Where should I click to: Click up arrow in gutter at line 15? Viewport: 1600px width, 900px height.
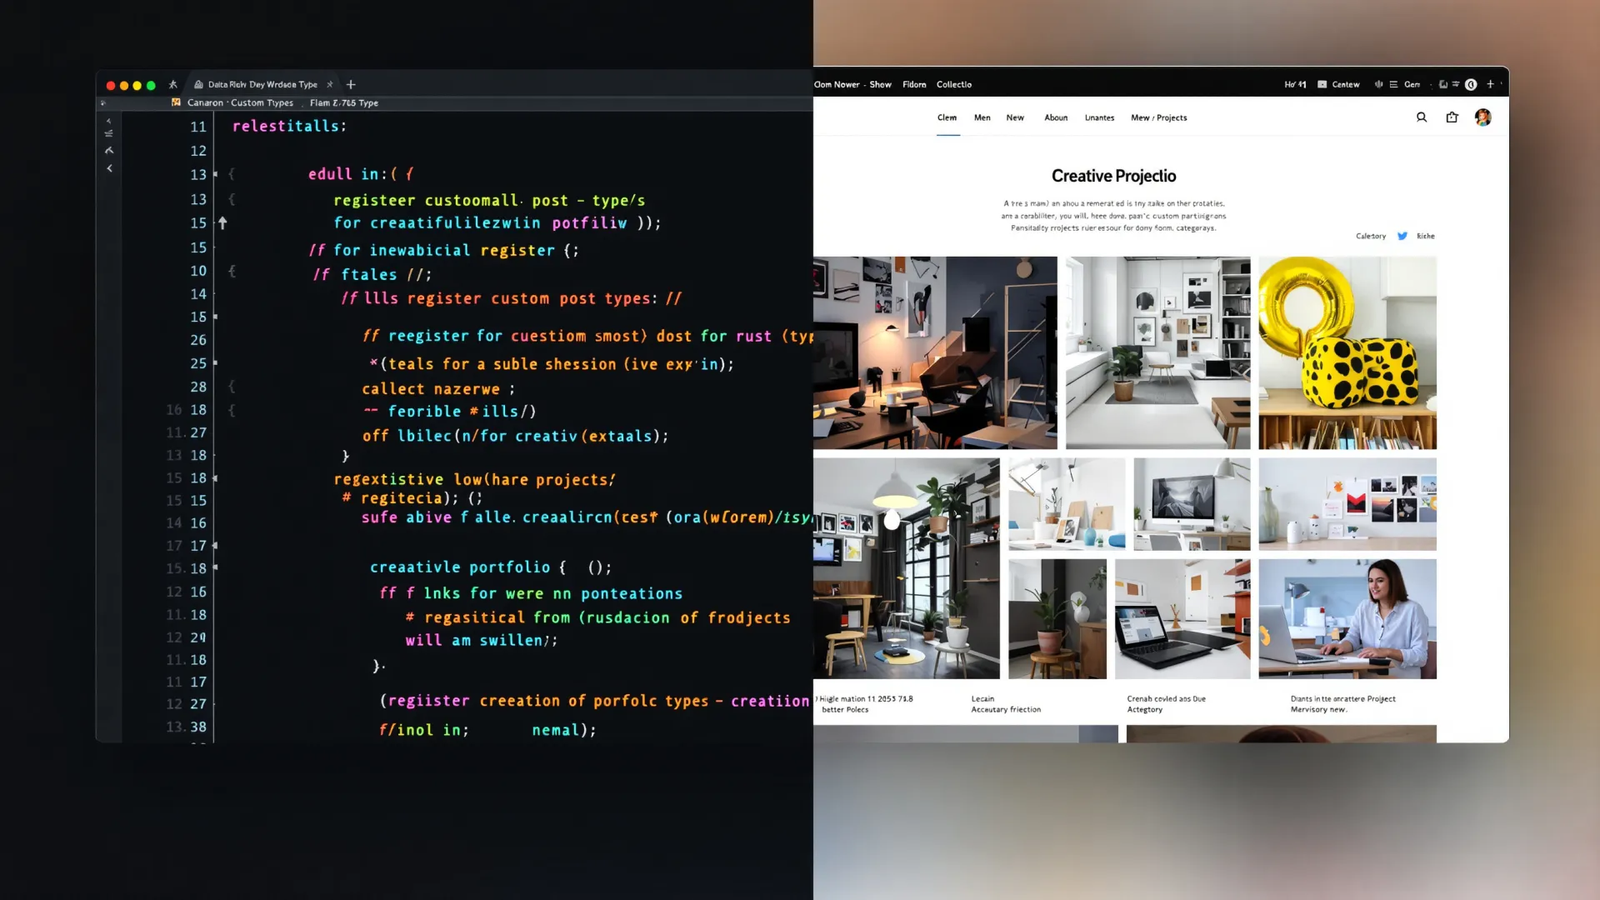(222, 223)
